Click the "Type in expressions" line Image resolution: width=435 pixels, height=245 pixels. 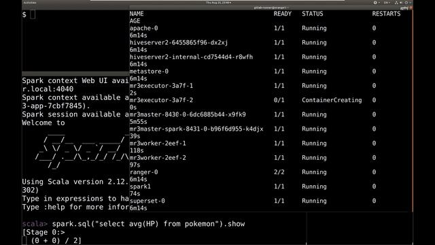click(x=75, y=199)
